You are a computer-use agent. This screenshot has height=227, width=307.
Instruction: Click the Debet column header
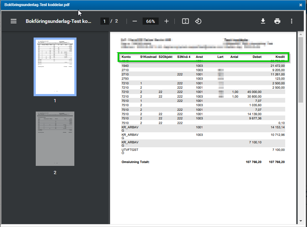257,57
